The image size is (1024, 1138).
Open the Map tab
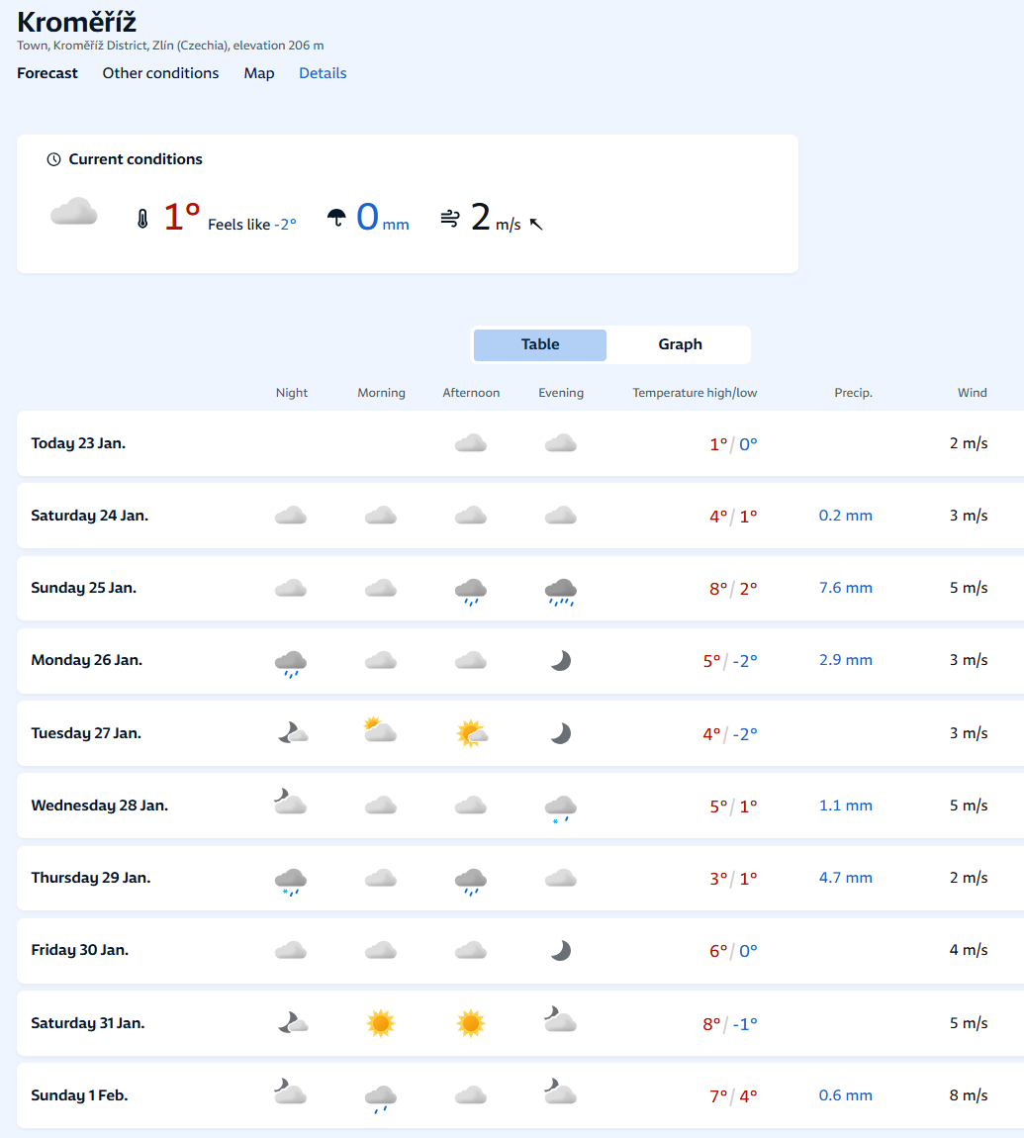click(259, 73)
